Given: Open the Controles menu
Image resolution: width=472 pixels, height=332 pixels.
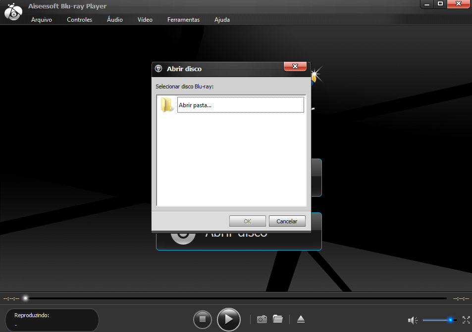Looking at the screenshot, I should coord(80,20).
